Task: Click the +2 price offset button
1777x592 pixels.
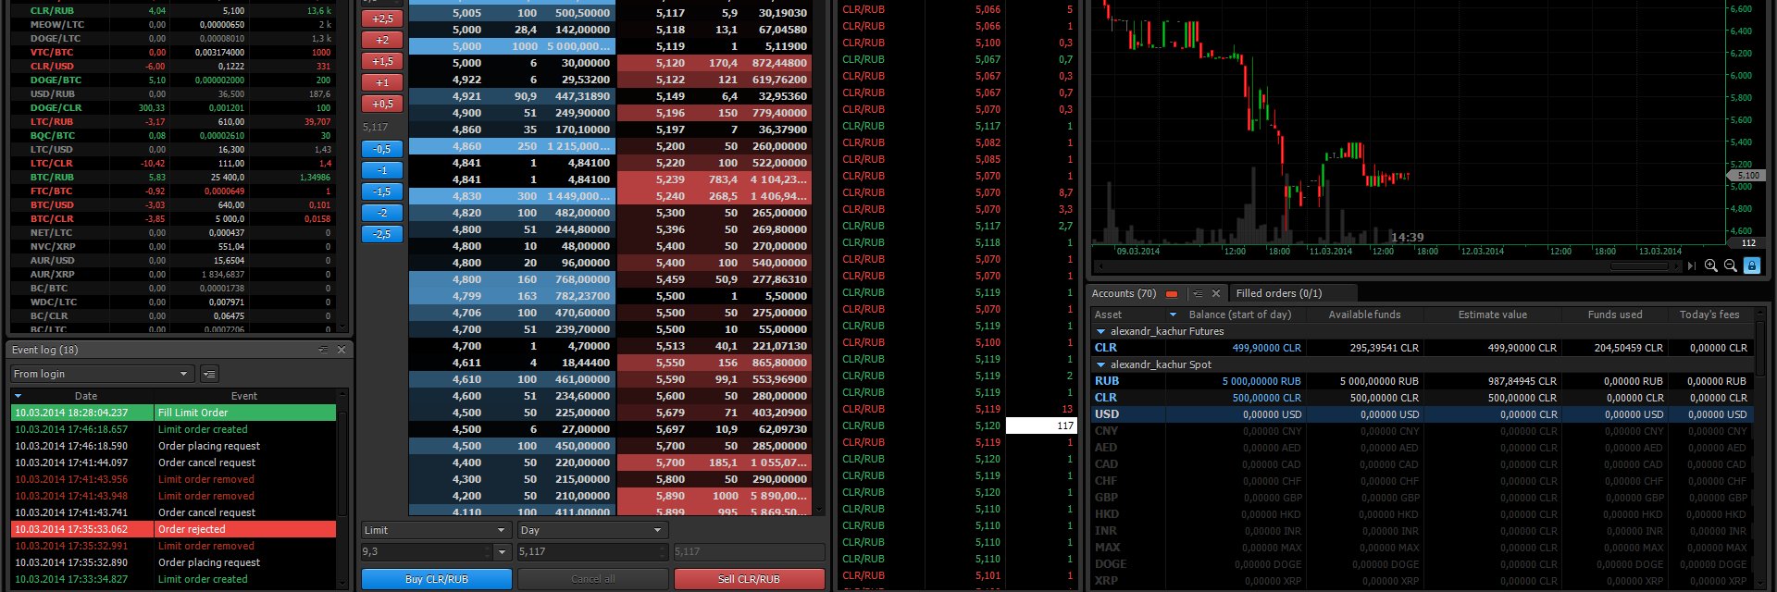Action: point(382,40)
